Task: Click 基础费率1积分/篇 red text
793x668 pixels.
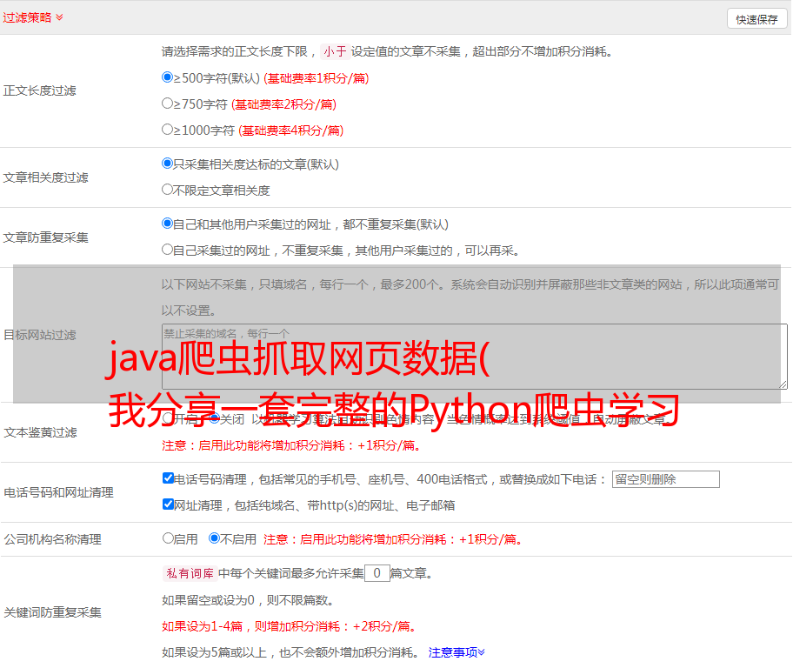Action: tap(317, 78)
